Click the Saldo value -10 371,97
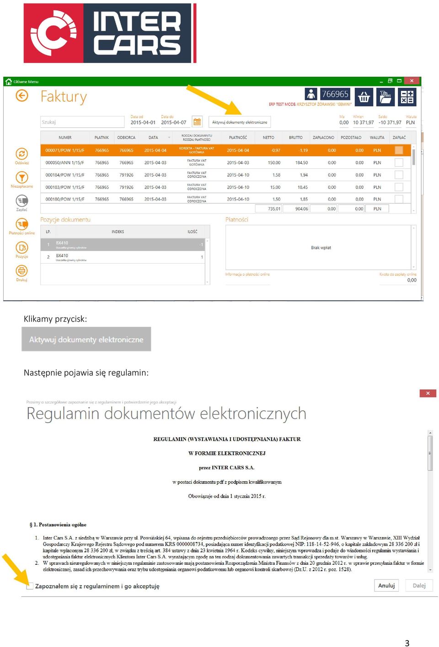 pos(390,122)
